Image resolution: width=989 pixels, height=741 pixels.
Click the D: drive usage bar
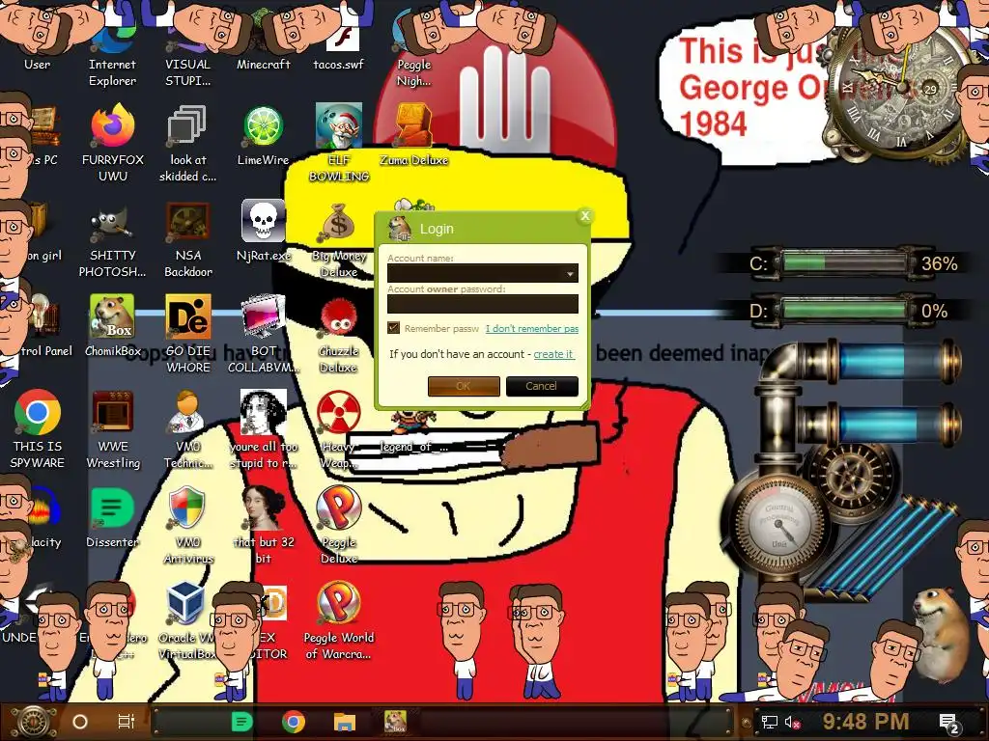844,311
